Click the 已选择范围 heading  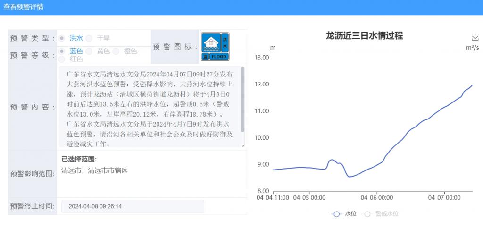79,159
